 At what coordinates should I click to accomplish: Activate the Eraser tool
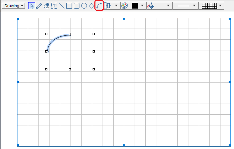point(46,6)
